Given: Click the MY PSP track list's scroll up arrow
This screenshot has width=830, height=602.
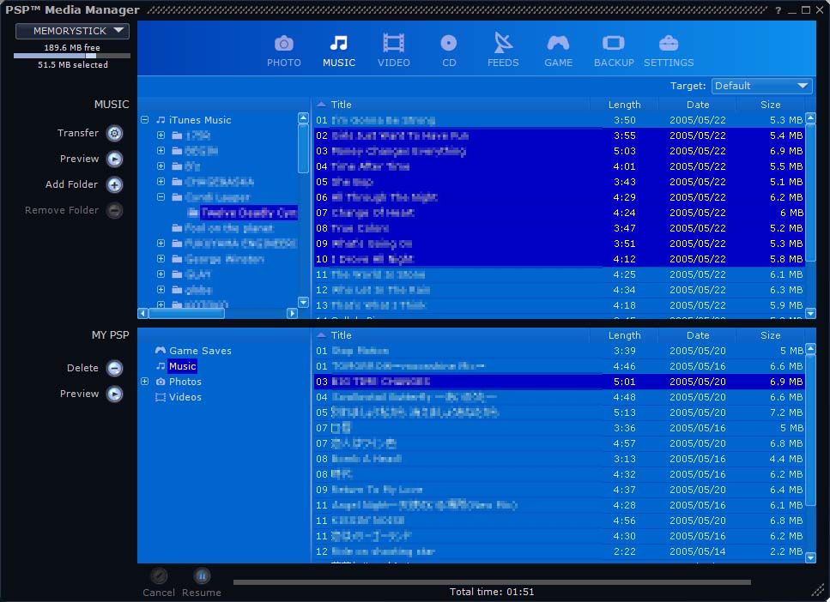Looking at the screenshot, I should (810, 349).
